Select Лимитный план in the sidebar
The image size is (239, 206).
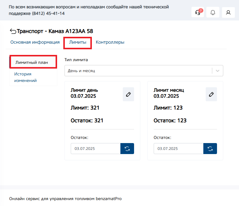[32, 62]
